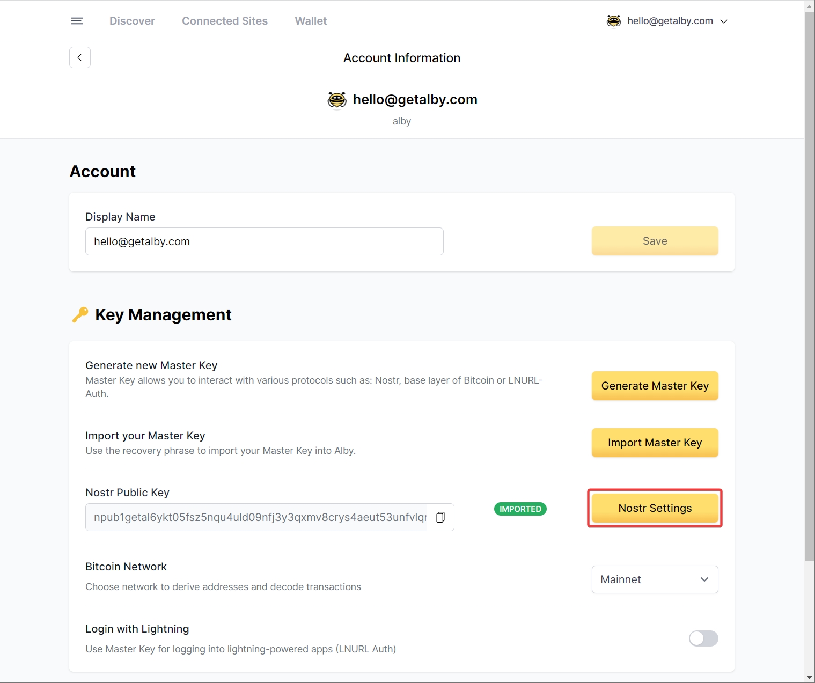Screen dimensions: 815x683
Task: Click Import Master Key
Action: click(x=655, y=443)
